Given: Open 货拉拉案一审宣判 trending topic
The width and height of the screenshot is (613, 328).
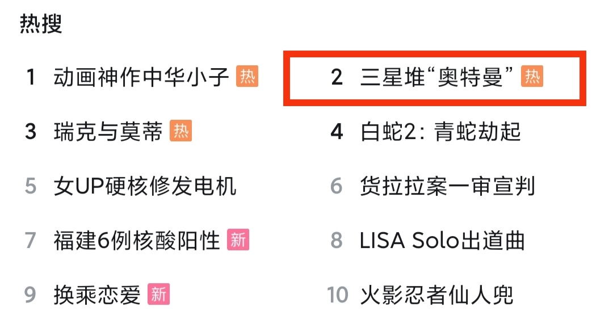Looking at the screenshot, I should [x=447, y=186].
